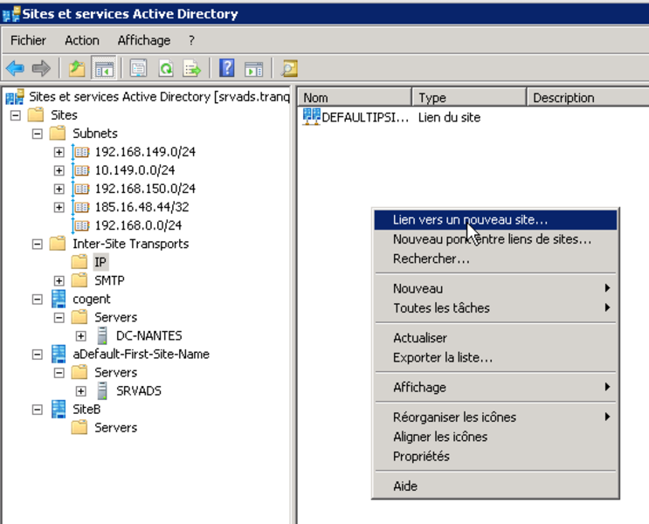
Task: Click the SMTP folder icon
Action: (79, 280)
